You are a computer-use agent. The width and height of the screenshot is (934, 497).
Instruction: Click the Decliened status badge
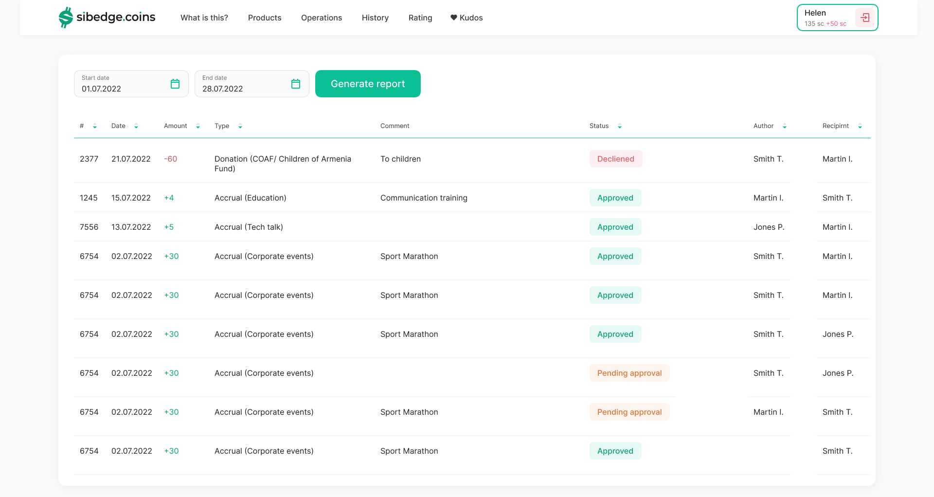tap(616, 159)
